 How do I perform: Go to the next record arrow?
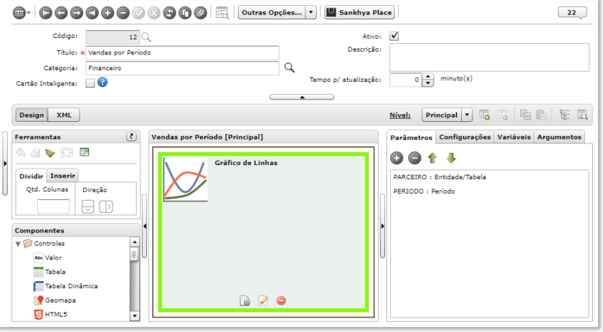77,13
